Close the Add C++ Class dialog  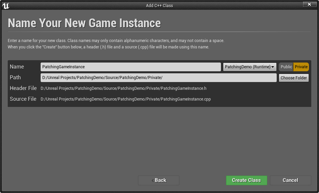pos(310,4)
